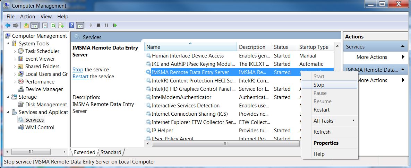Screen dimensions: 411x168
Task: Toggle Show/Hide Action Pane toolbar button
Action: [x=80, y=25]
